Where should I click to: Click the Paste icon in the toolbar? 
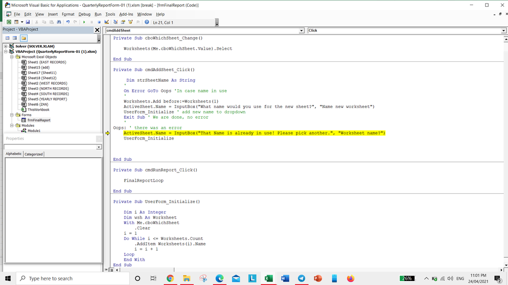pyautogui.click(x=51, y=22)
